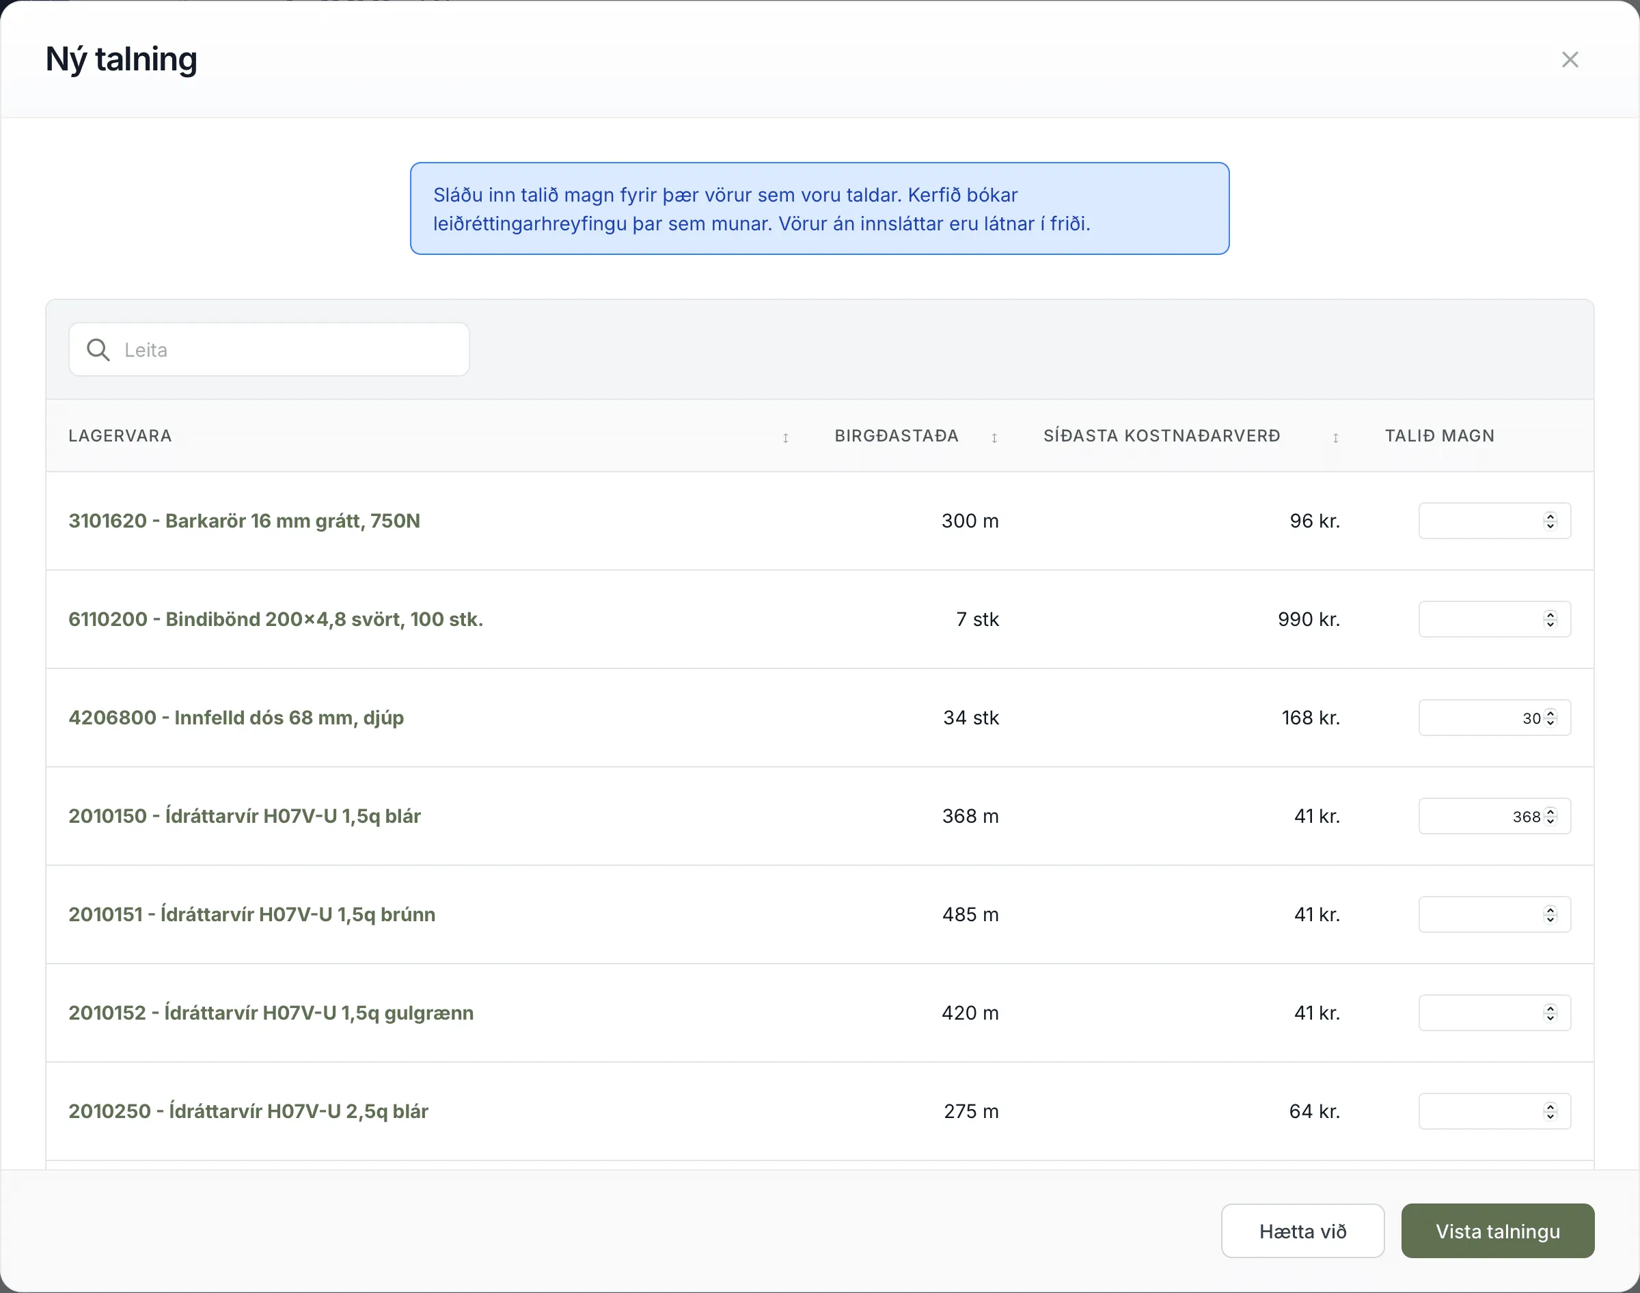The image size is (1640, 1293).
Task: Click the 168 kr. cost price
Action: pos(1311,718)
